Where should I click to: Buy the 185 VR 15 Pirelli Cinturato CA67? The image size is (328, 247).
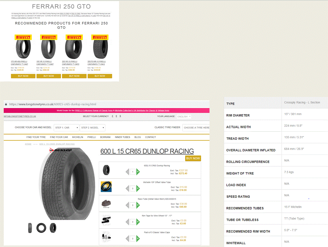coord(49,76)
